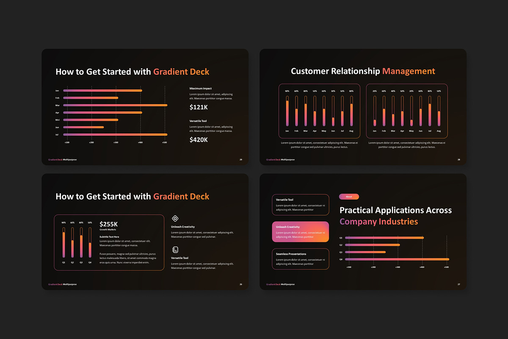Click the 20% Jan bar in slide 28's right chart
This screenshot has height=339, width=508.
point(375,111)
